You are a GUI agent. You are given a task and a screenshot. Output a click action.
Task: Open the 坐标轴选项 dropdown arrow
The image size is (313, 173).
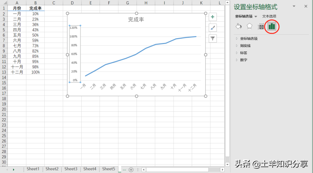tap(256, 17)
